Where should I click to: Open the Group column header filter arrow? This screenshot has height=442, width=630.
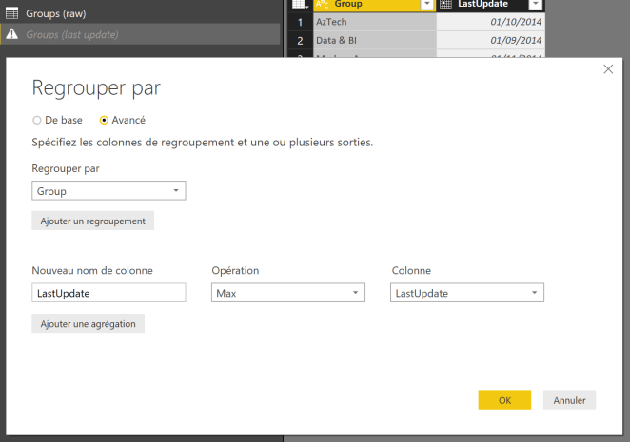click(426, 5)
